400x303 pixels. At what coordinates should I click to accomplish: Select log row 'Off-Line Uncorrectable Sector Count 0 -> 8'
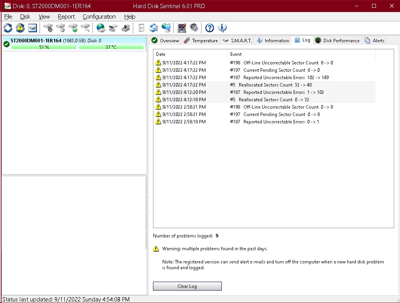pyautogui.click(x=264, y=107)
